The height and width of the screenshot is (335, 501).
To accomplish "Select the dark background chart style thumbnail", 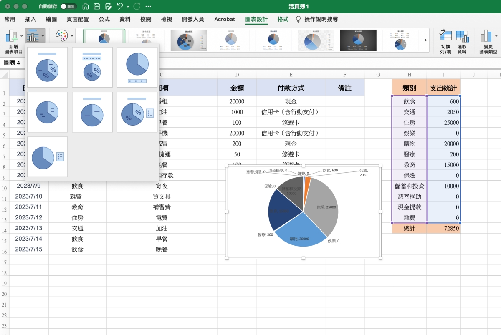I will pos(356,40).
